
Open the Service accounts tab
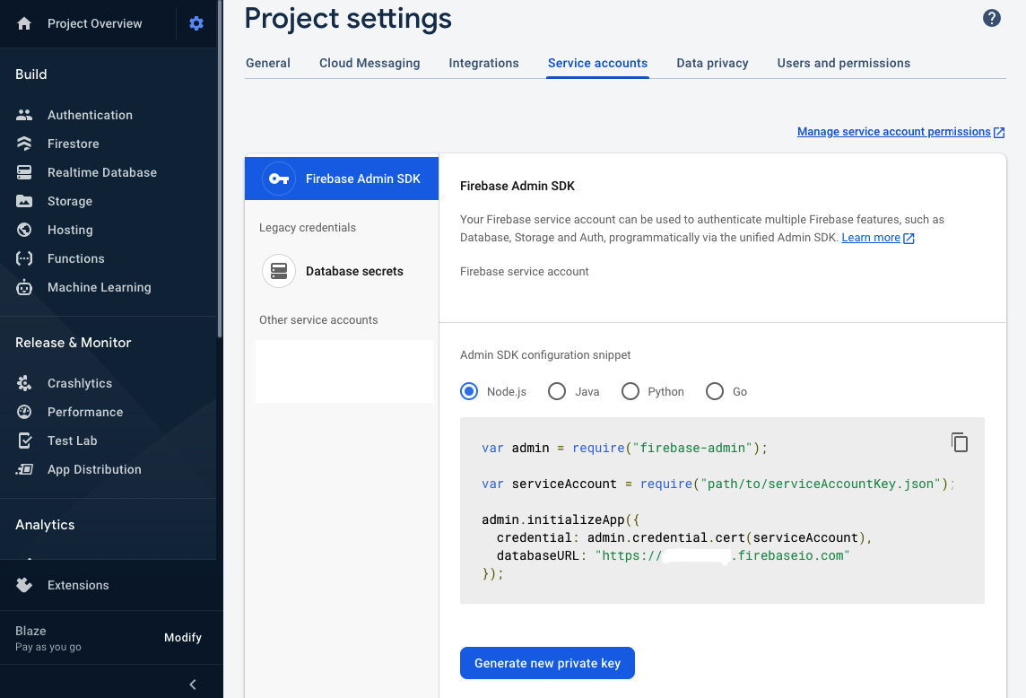[x=597, y=63]
